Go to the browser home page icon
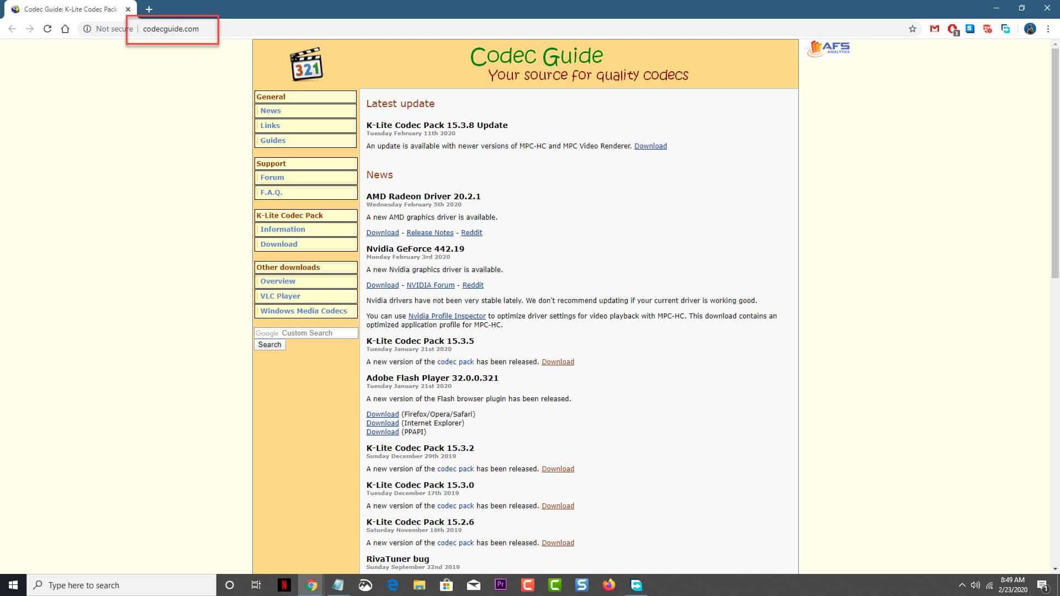This screenshot has width=1060, height=596. 65,29
